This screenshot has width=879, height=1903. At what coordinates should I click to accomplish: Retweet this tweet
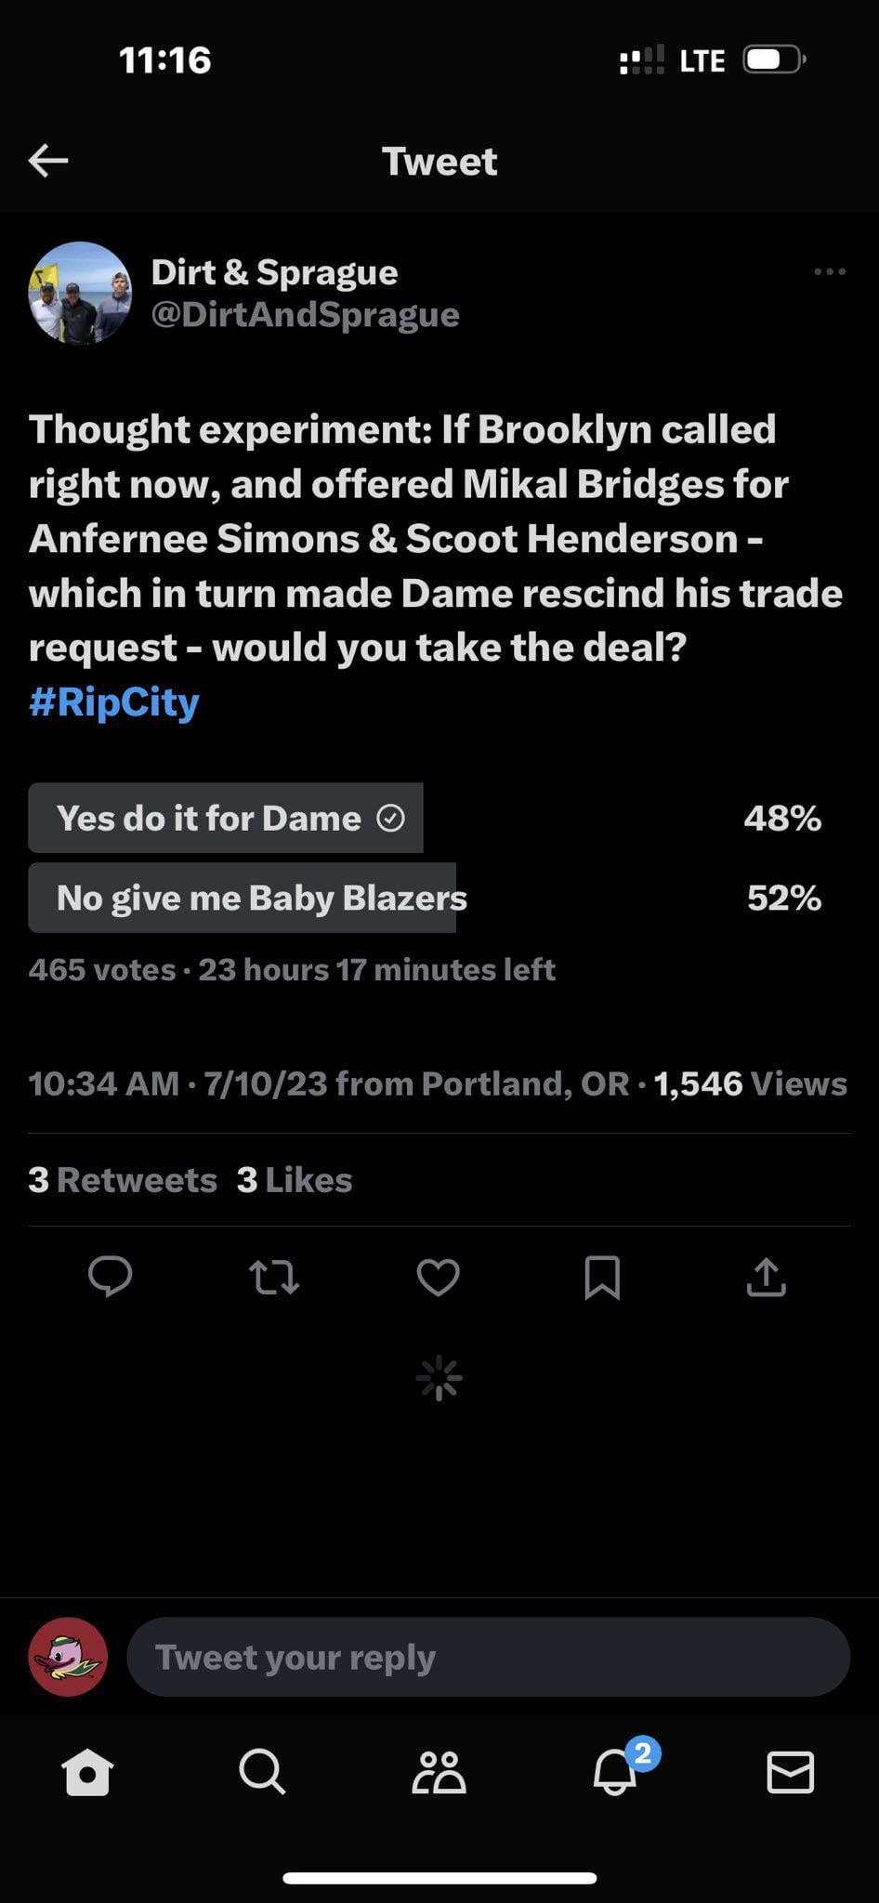point(274,1277)
